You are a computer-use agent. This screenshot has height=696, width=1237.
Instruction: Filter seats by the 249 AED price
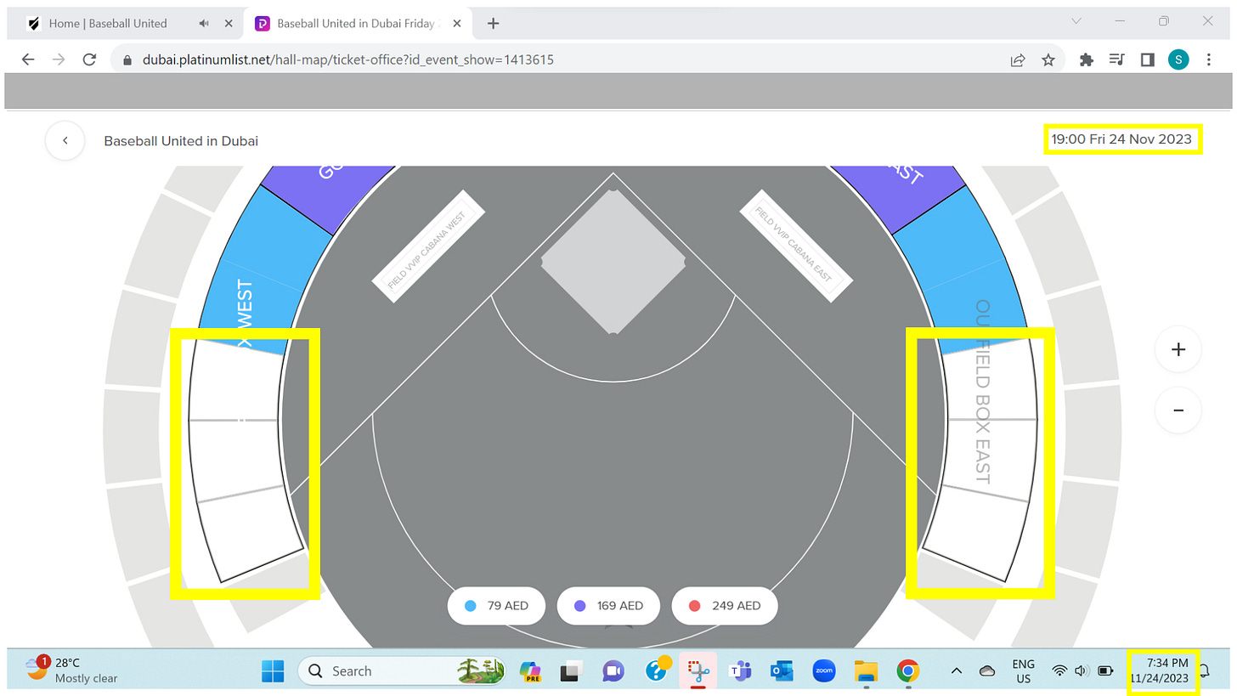coord(724,606)
